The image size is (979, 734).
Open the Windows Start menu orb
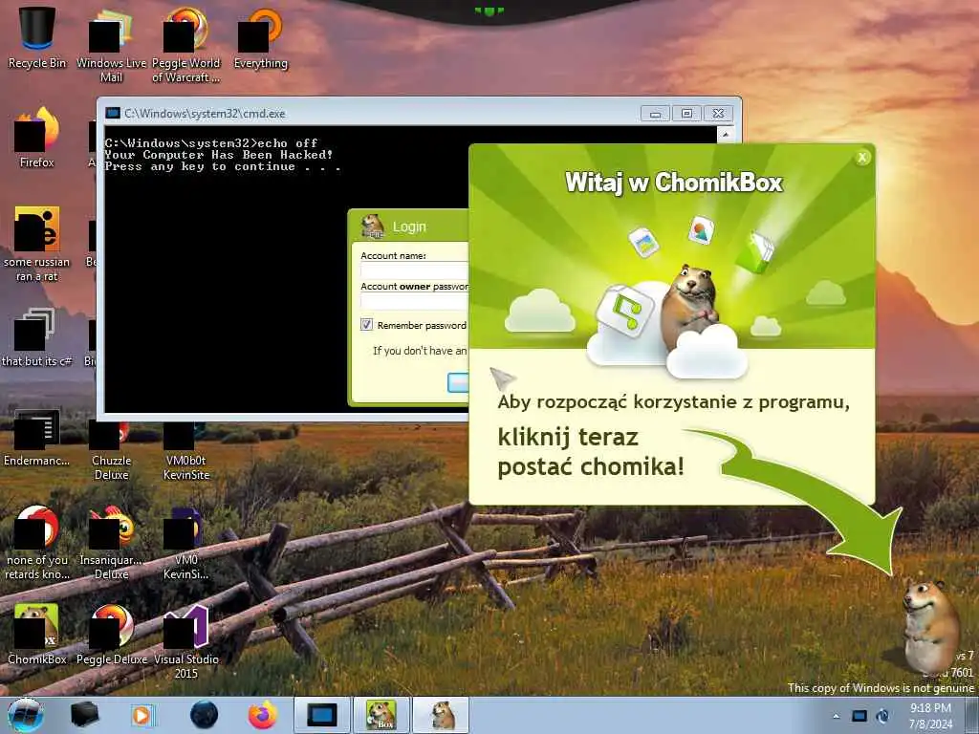26,715
